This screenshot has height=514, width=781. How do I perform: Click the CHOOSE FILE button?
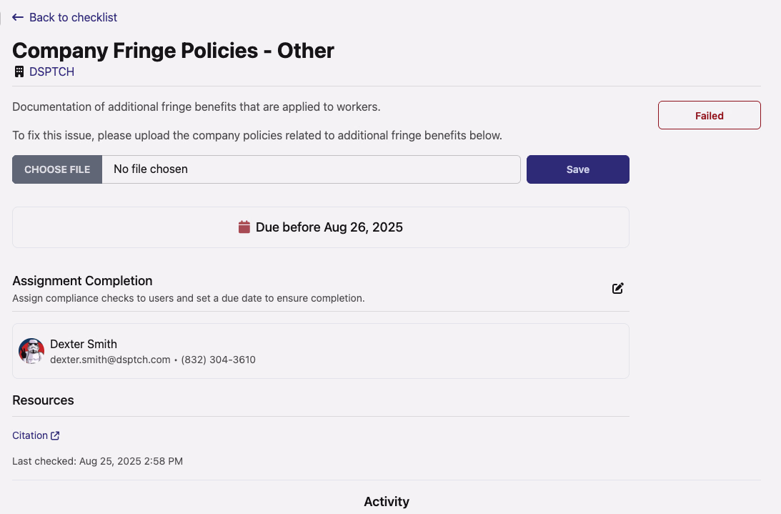[57, 169]
